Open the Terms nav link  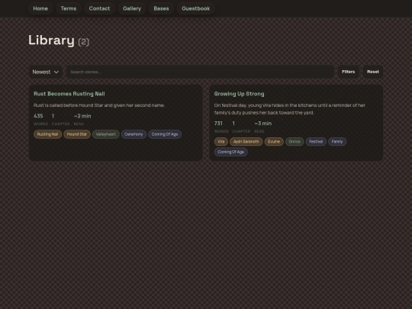point(69,8)
